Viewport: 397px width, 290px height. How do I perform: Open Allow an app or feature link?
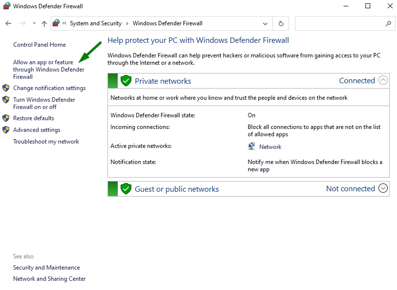(49, 70)
